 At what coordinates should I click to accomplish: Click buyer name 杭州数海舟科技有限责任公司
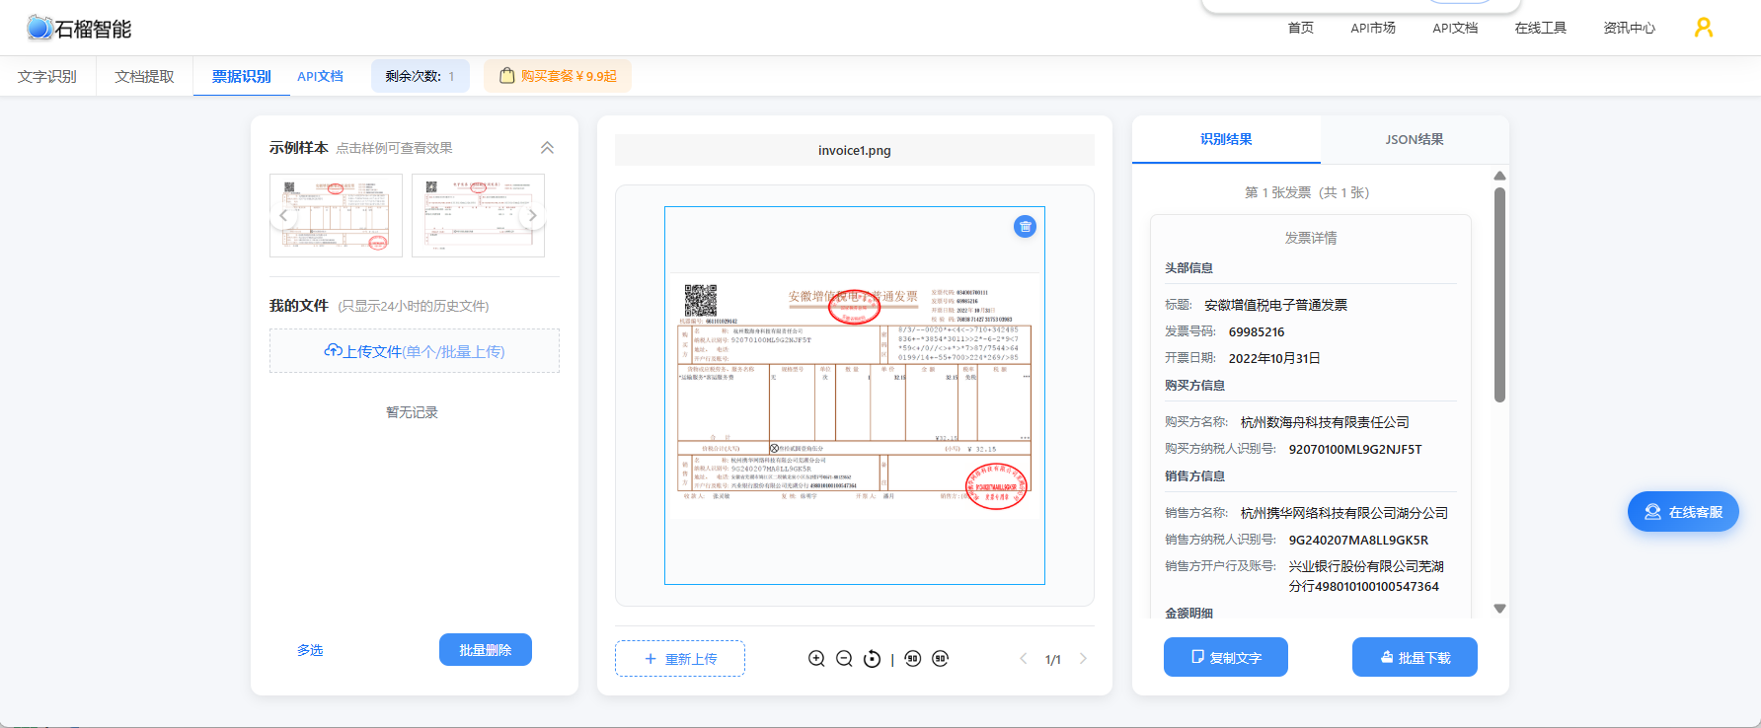click(1325, 422)
